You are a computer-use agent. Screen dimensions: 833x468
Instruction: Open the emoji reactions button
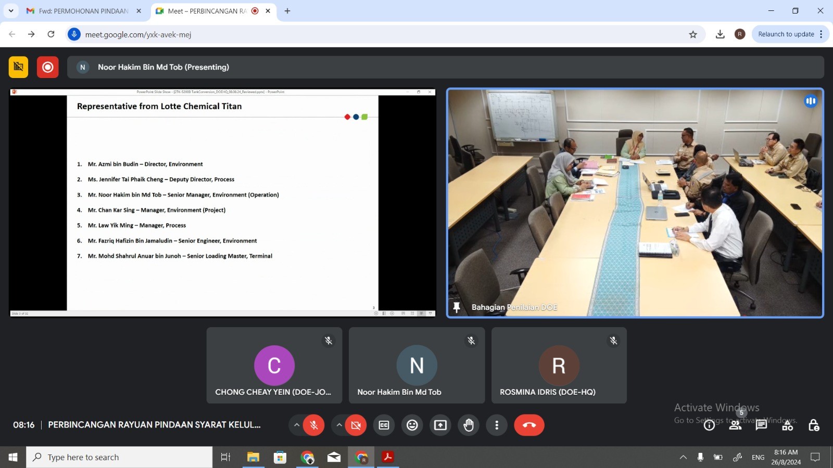click(412, 425)
